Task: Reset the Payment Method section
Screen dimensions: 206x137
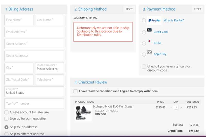Action: point(198,9)
